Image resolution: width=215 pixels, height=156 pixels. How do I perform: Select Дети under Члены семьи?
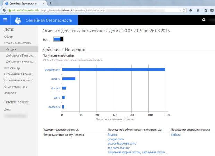click(7, 110)
